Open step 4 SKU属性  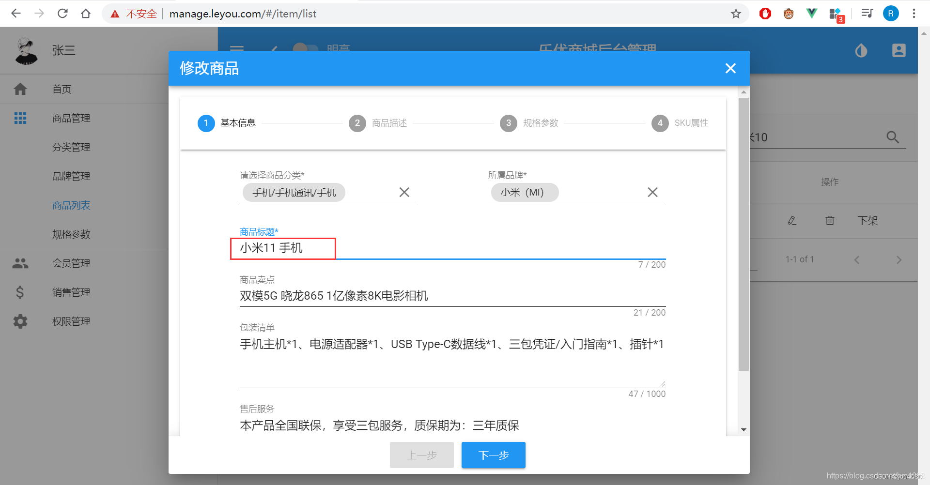click(x=680, y=123)
